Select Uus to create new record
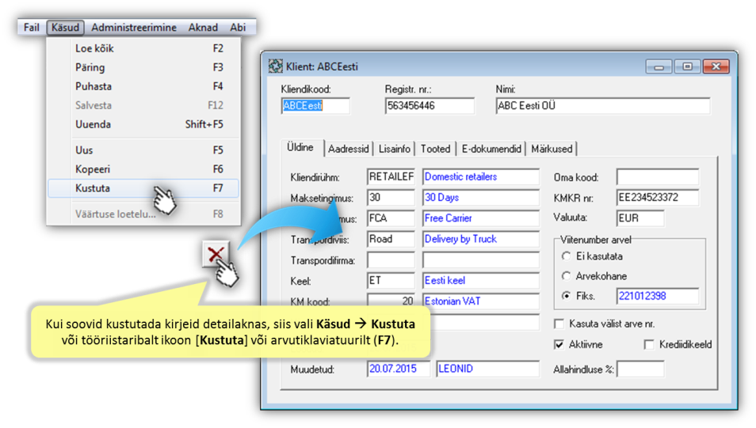Viewport: 756px width, 428px height. coord(143,150)
